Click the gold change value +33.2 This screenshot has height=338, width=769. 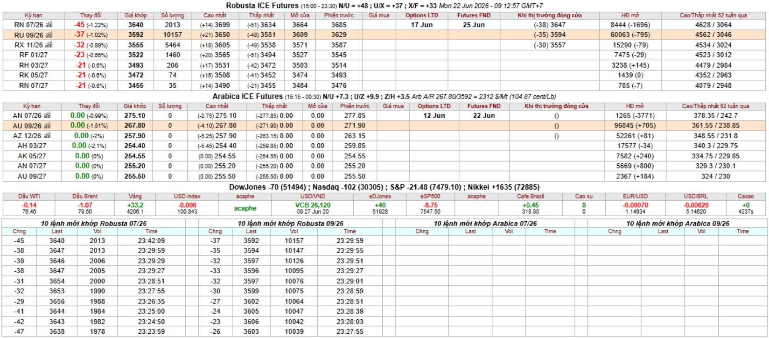click(135, 205)
